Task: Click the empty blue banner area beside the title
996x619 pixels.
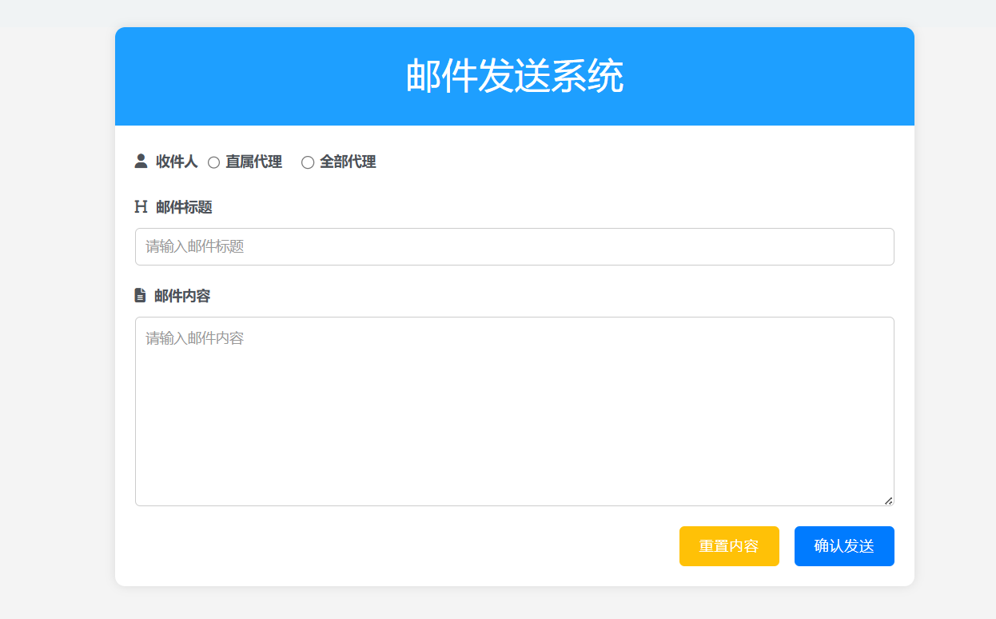Action: pos(767,77)
